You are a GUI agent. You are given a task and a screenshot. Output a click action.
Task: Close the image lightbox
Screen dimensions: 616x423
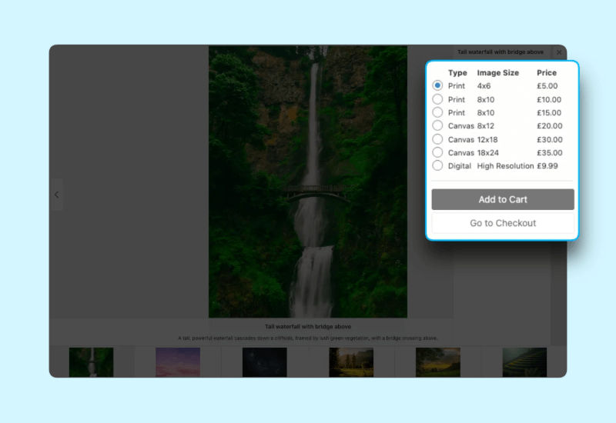pos(559,52)
